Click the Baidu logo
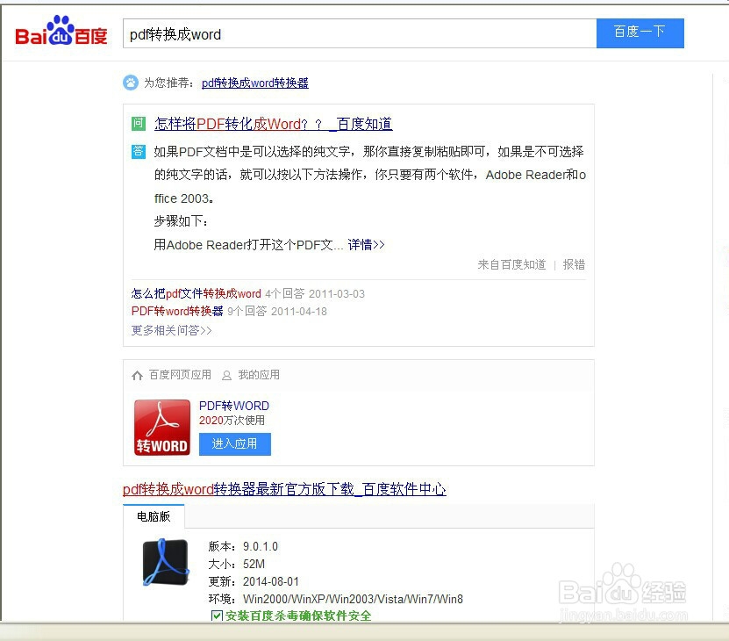 click(61, 31)
